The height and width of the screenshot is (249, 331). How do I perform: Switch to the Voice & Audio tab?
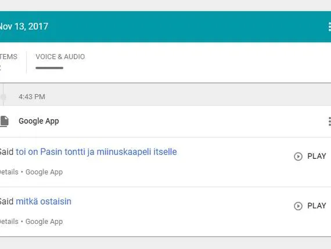tap(60, 56)
